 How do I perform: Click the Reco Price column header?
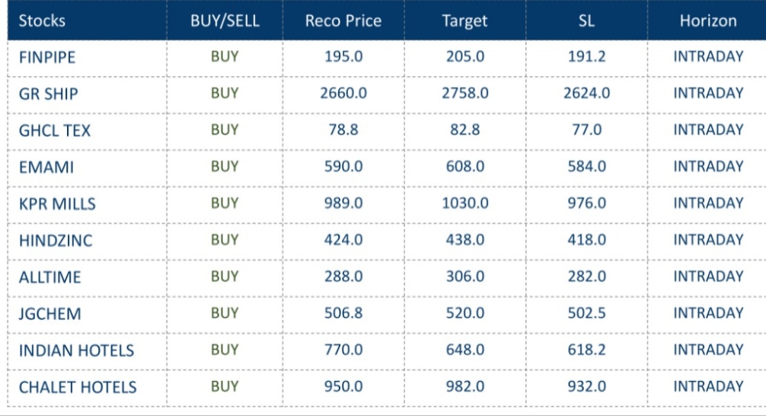coord(343,21)
